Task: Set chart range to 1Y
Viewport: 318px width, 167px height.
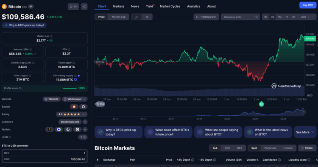Action: pyautogui.click(x=287, y=17)
